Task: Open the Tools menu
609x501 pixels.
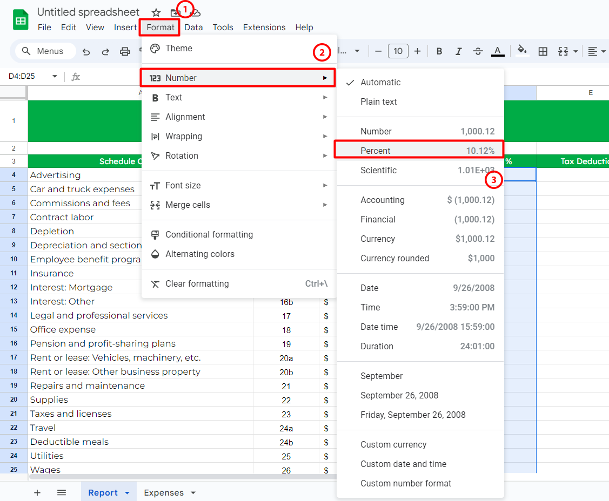Action: [223, 28]
